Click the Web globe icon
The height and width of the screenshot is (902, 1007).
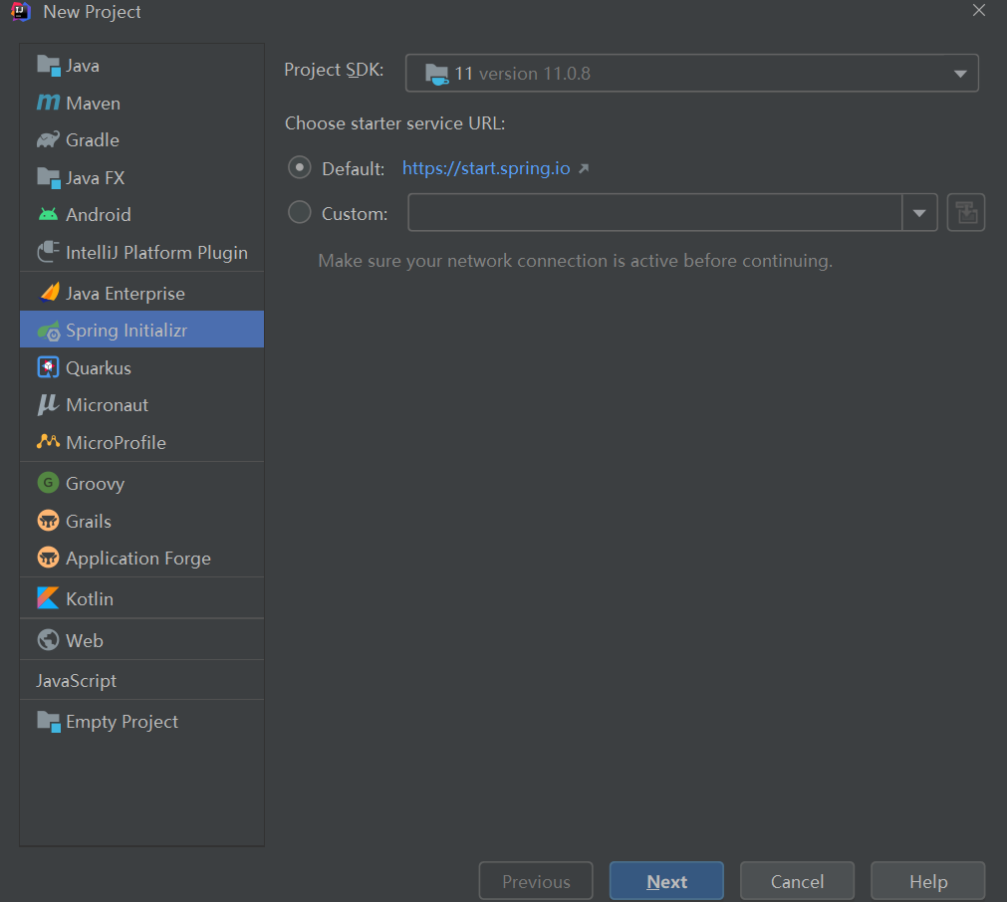(48, 640)
